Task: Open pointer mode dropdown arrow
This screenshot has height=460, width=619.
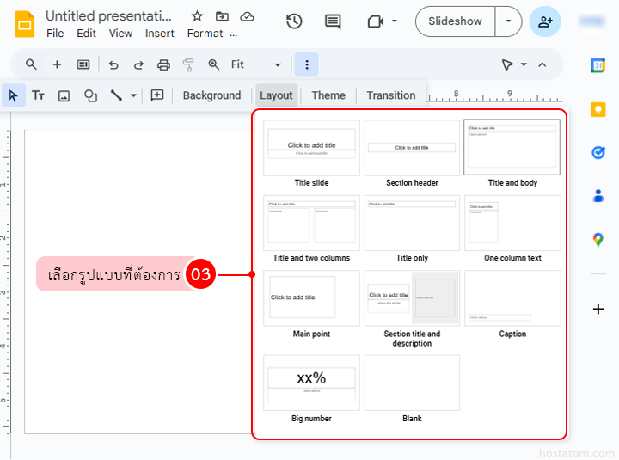Action: 524,64
